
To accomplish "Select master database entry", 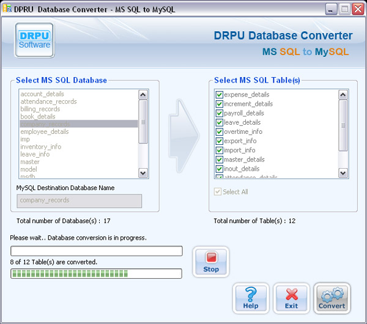I will click(79, 161).
